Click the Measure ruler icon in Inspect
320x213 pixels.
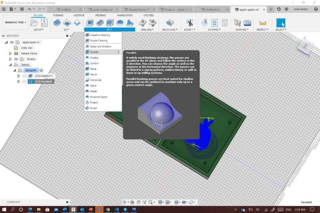[x=263, y=23]
